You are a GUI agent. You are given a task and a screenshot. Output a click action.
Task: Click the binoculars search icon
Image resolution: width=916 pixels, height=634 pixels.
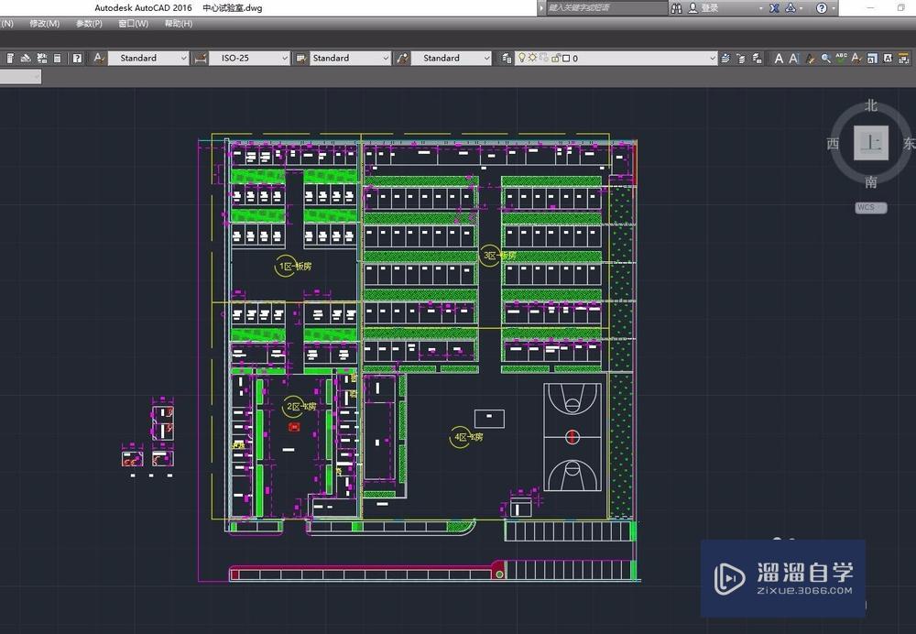pyautogui.click(x=677, y=7)
